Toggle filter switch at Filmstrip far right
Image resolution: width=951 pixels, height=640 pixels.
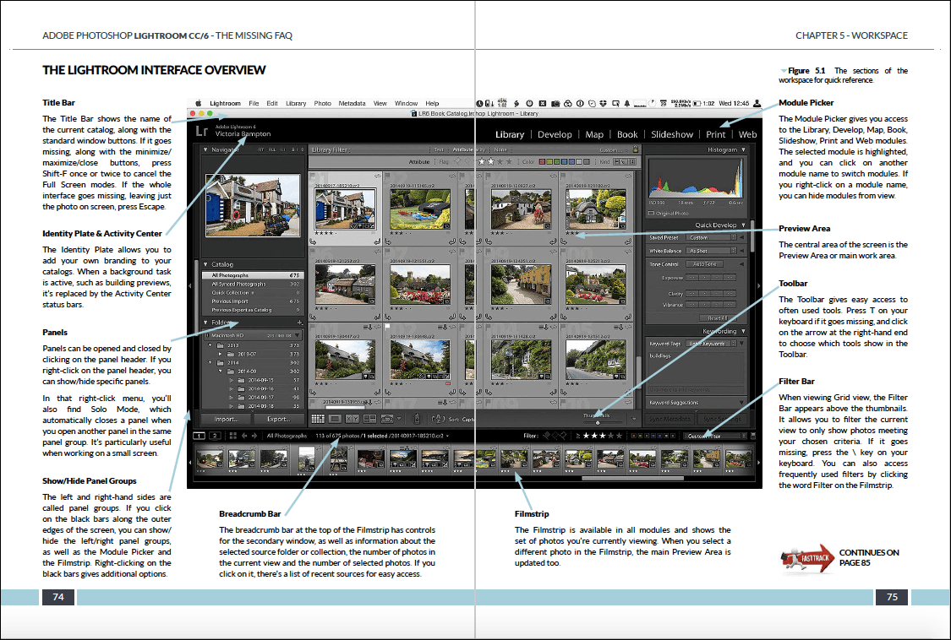(x=753, y=436)
